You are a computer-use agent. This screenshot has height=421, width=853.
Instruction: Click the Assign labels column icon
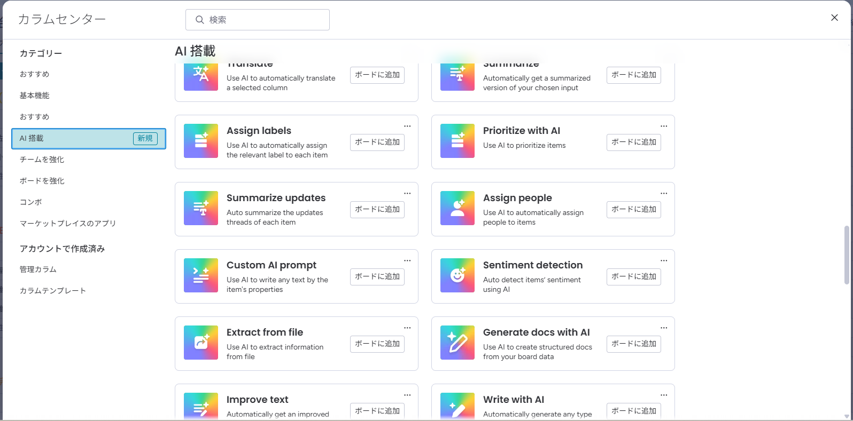[x=201, y=141]
